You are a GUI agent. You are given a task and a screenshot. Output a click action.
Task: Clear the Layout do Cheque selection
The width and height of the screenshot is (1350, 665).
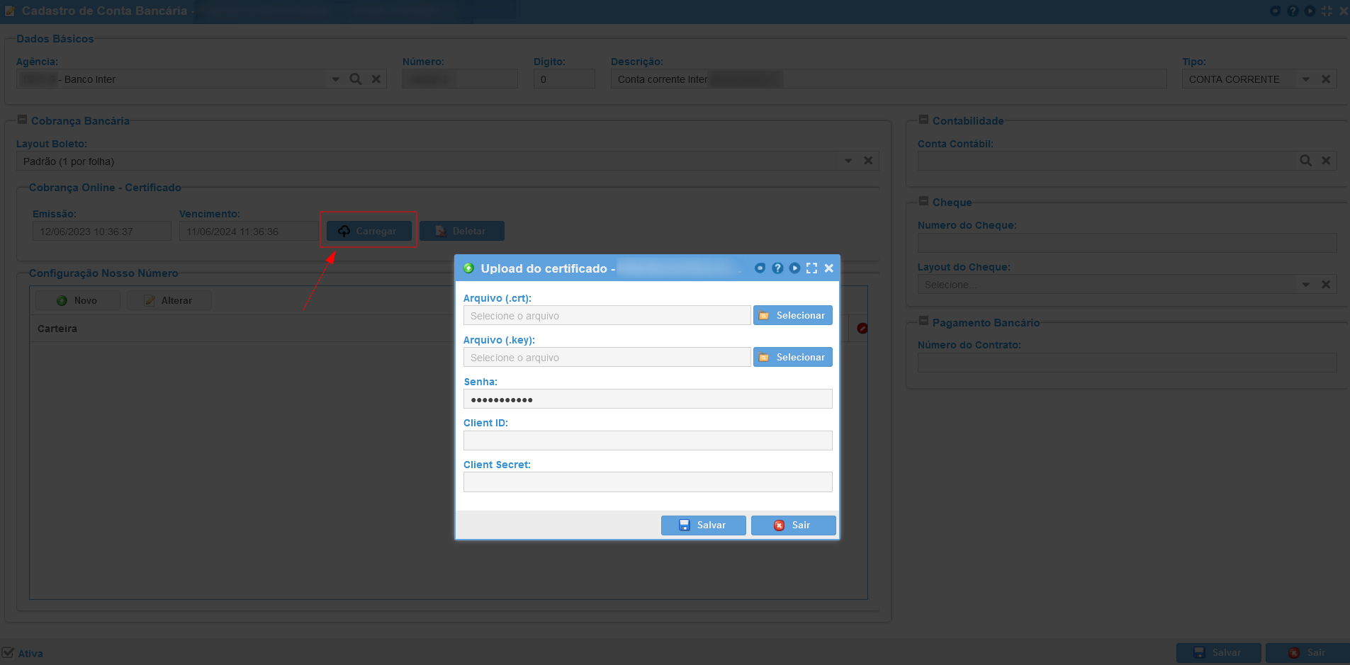pyautogui.click(x=1326, y=285)
